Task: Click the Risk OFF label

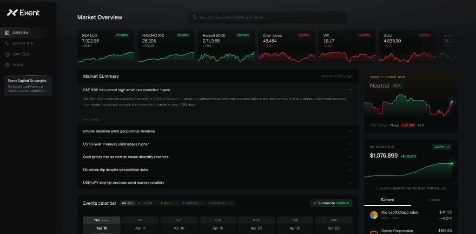Action: 408,125
